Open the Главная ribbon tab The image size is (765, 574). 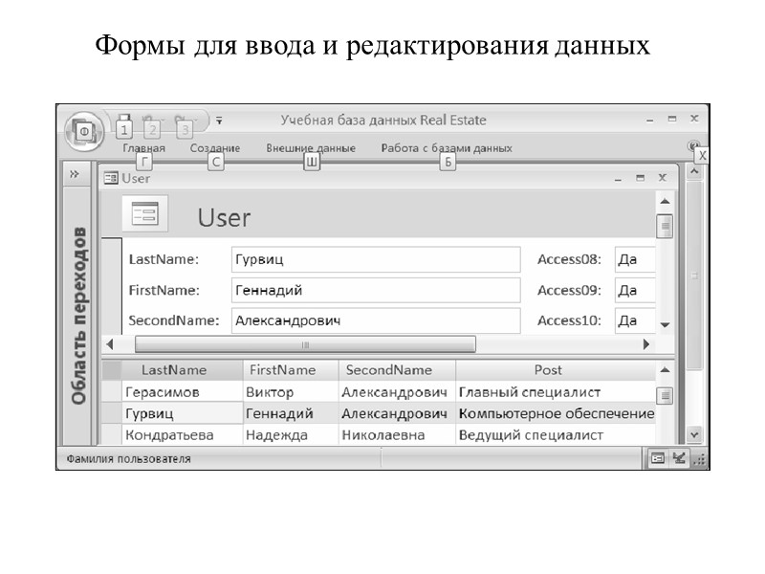tap(144, 148)
